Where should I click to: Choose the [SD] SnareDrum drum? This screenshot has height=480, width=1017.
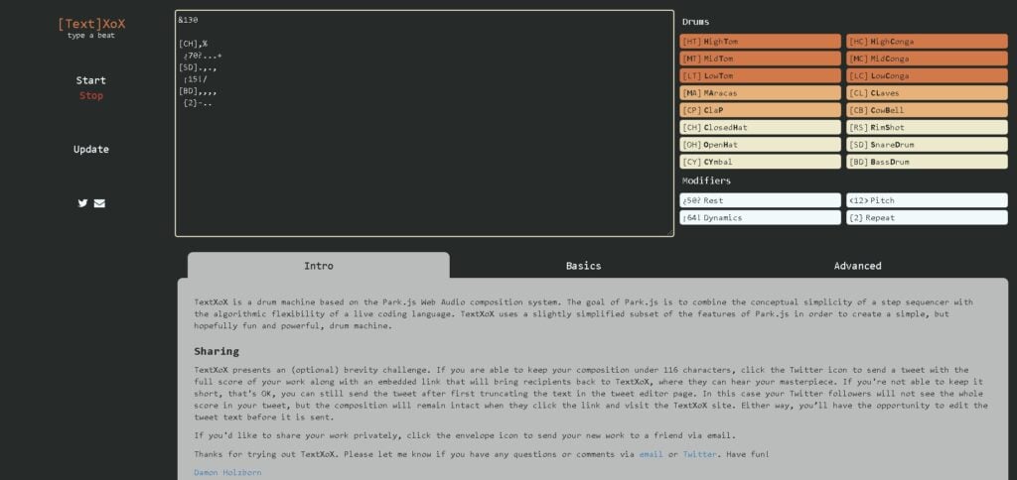click(927, 145)
